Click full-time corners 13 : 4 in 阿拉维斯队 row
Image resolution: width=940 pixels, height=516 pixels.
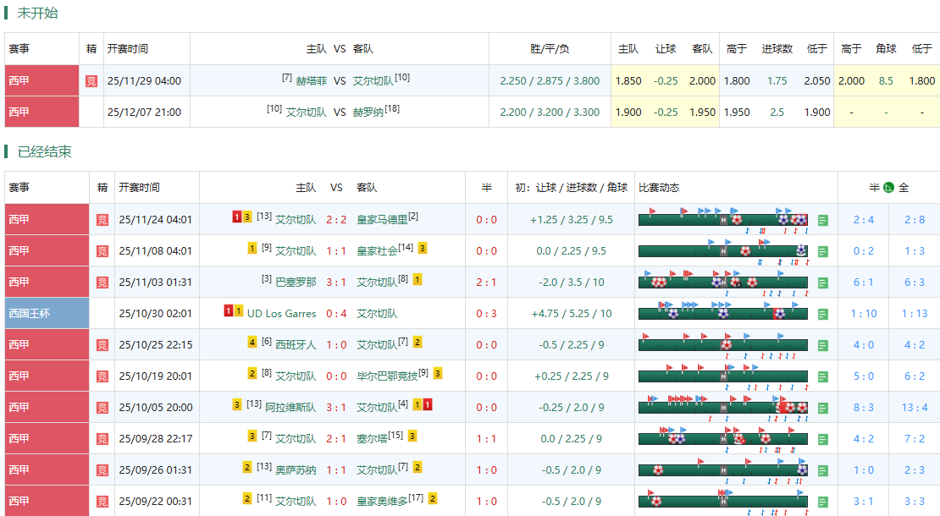point(915,408)
